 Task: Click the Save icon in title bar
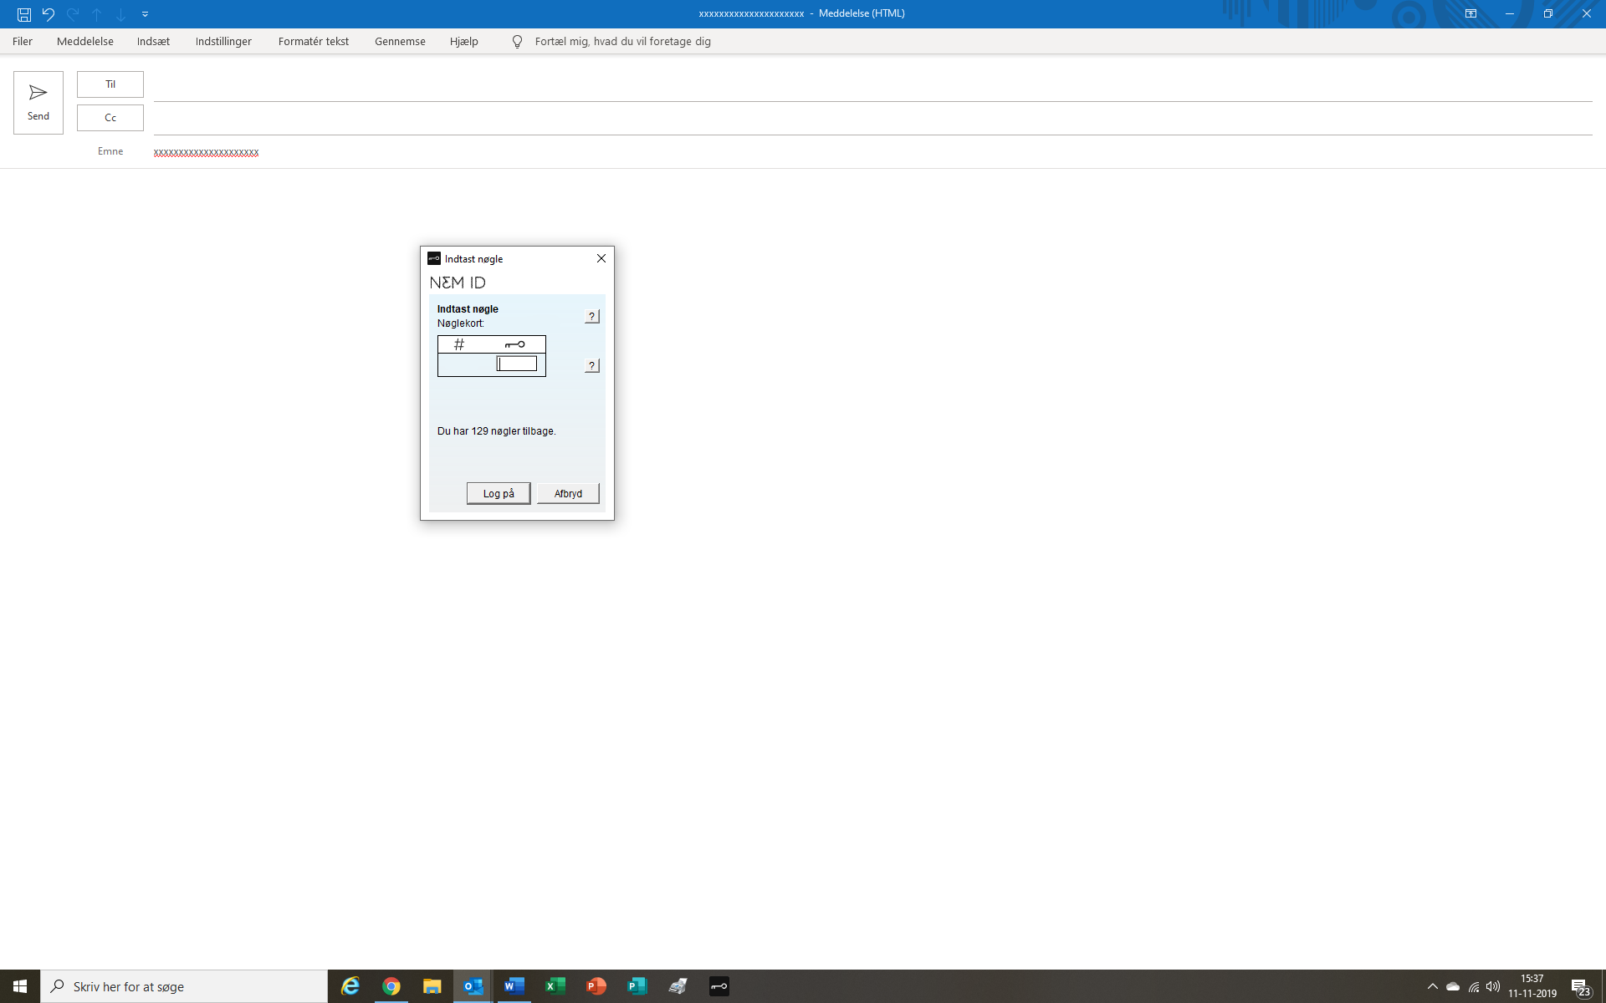click(x=24, y=14)
